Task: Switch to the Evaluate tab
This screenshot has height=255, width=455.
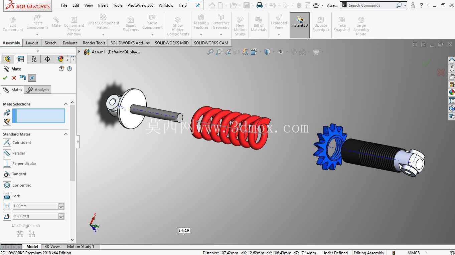Action: pyautogui.click(x=70, y=43)
